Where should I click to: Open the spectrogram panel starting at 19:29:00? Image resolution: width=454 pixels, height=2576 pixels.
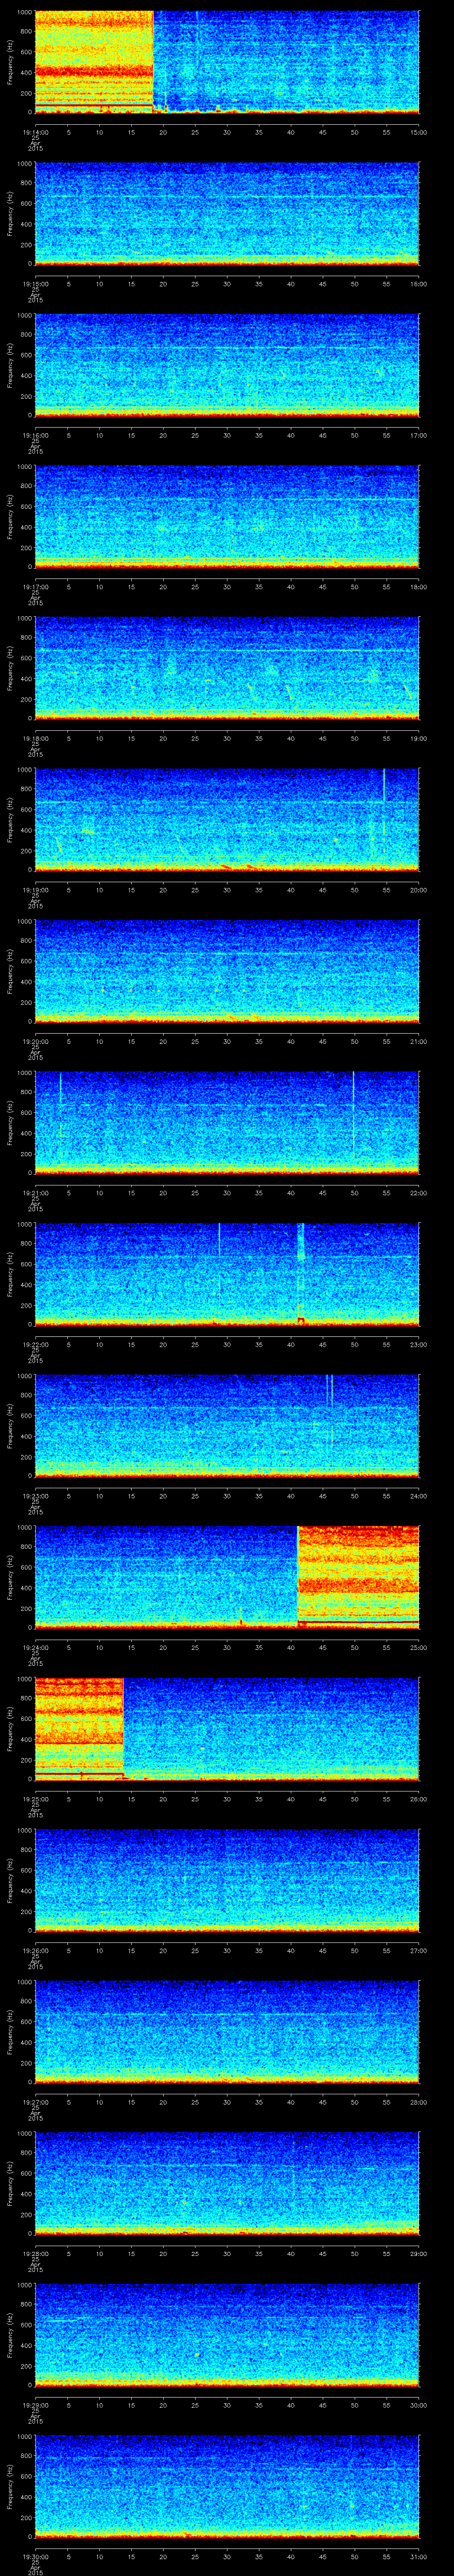227,2335
